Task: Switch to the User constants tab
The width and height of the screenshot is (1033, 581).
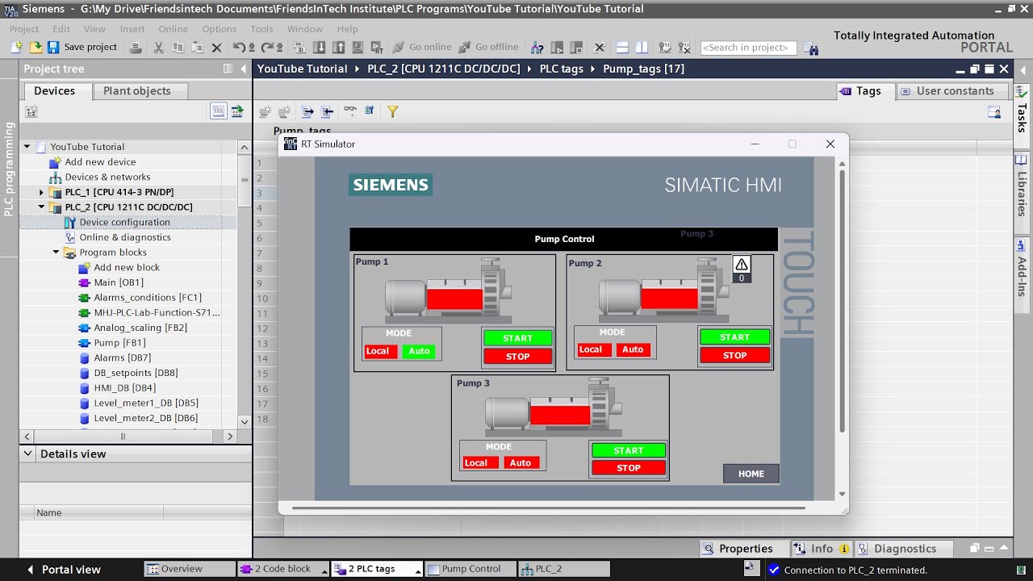Action: click(955, 91)
